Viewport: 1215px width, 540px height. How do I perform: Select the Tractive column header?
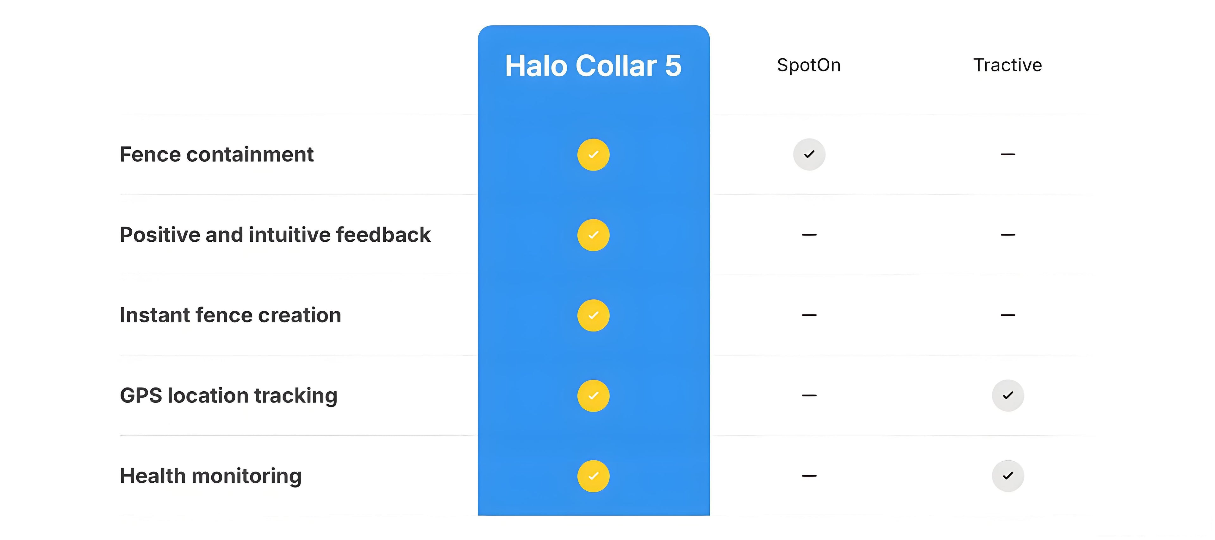point(1007,65)
